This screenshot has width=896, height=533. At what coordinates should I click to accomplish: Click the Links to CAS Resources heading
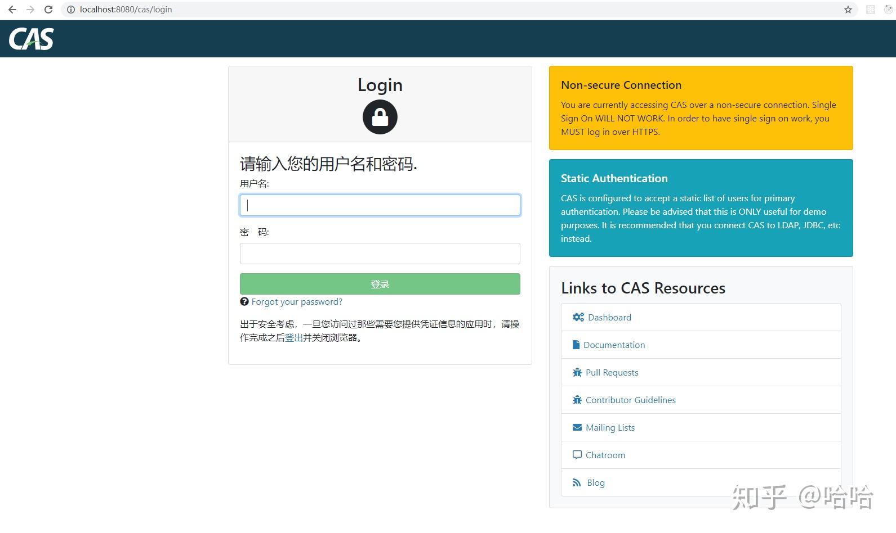click(x=643, y=288)
